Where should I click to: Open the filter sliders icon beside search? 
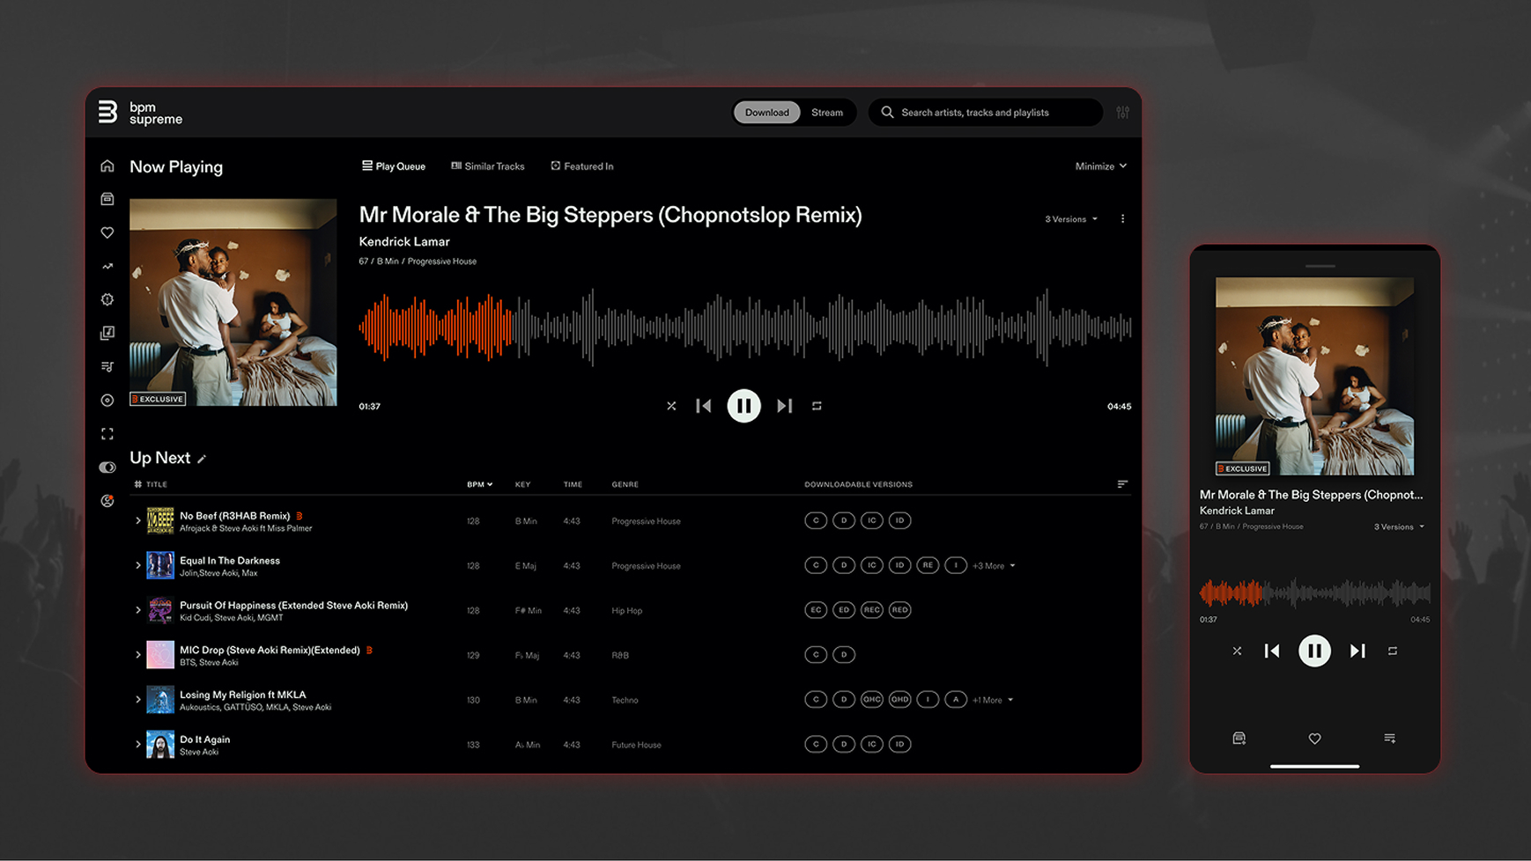(x=1122, y=113)
